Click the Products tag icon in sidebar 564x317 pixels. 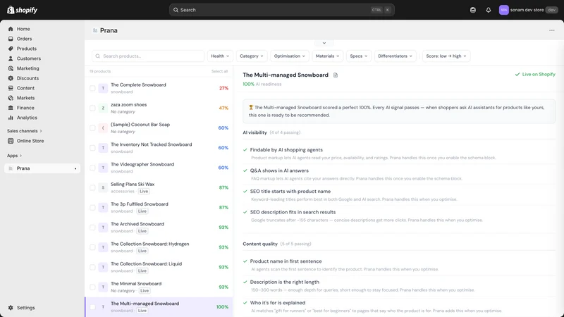(x=11, y=49)
